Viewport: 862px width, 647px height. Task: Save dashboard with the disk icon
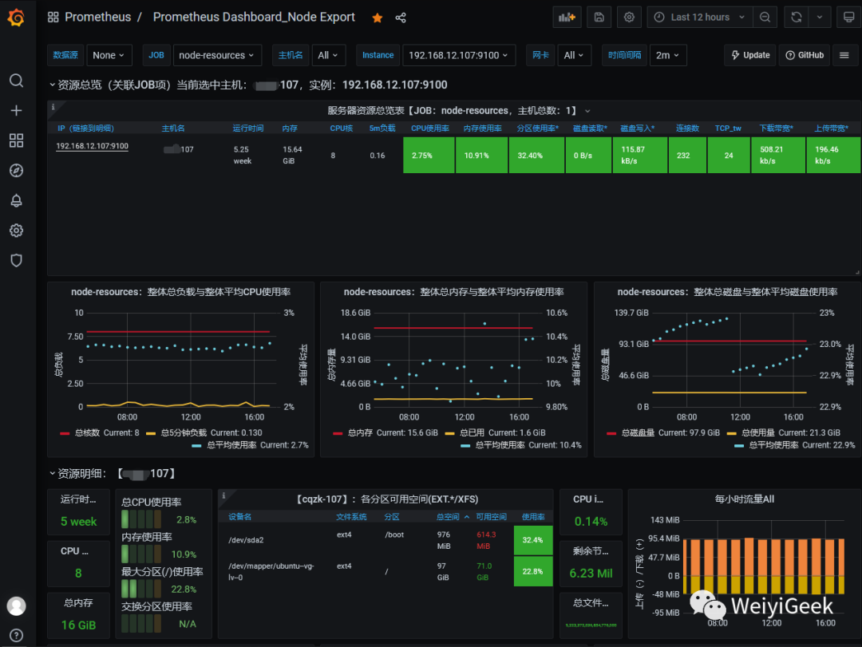pyautogui.click(x=599, y=18)
